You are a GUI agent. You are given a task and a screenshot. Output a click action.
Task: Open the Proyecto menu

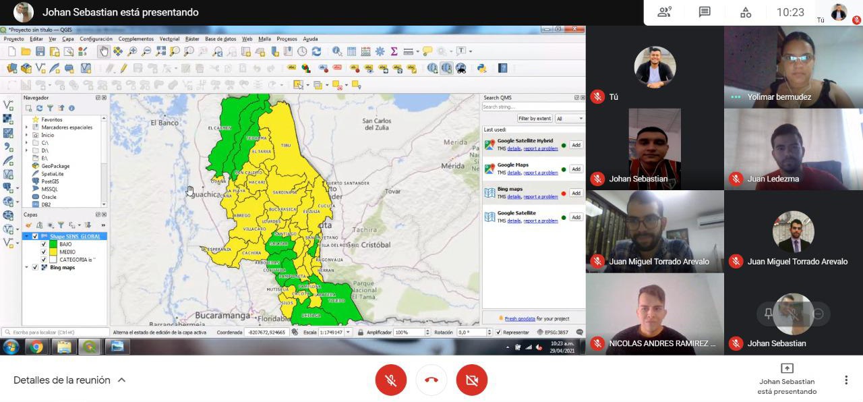14,39
